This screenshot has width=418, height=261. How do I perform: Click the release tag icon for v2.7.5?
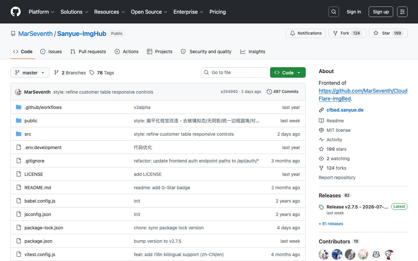pos(321,207)
